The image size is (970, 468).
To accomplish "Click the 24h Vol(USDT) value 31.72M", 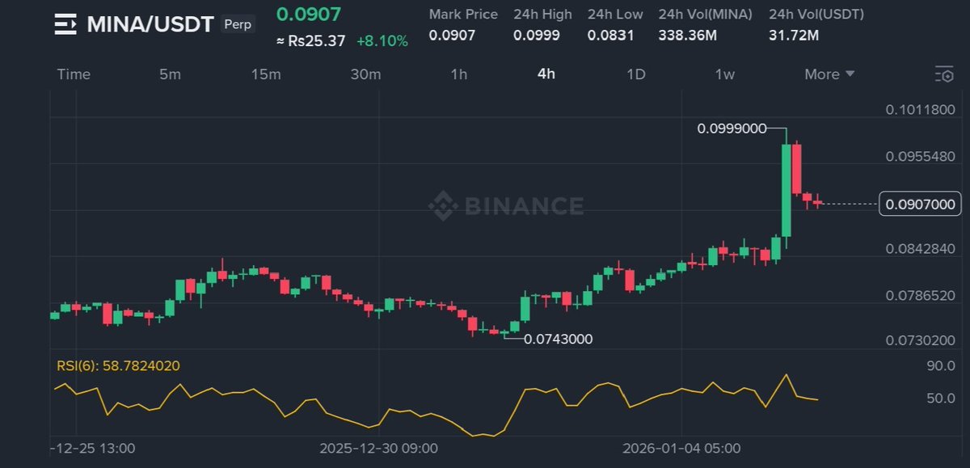I will click(x=792, y=36).
